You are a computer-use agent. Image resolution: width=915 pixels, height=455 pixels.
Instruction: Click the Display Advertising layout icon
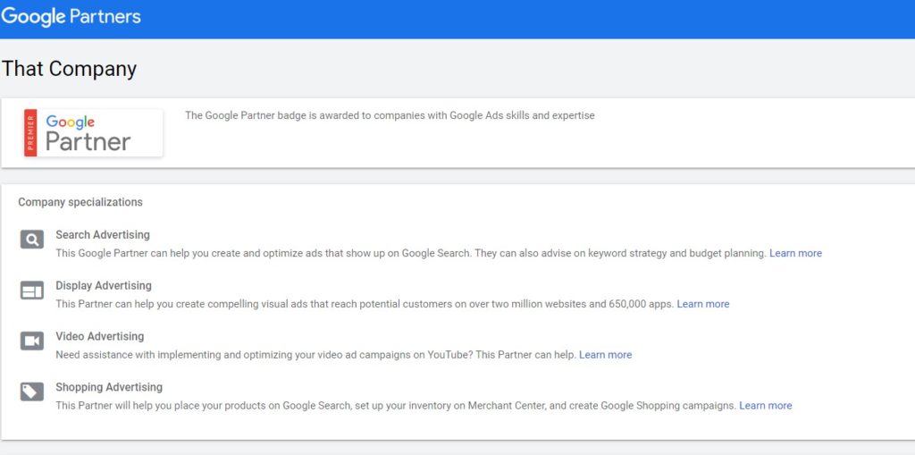tap(32, 291)
